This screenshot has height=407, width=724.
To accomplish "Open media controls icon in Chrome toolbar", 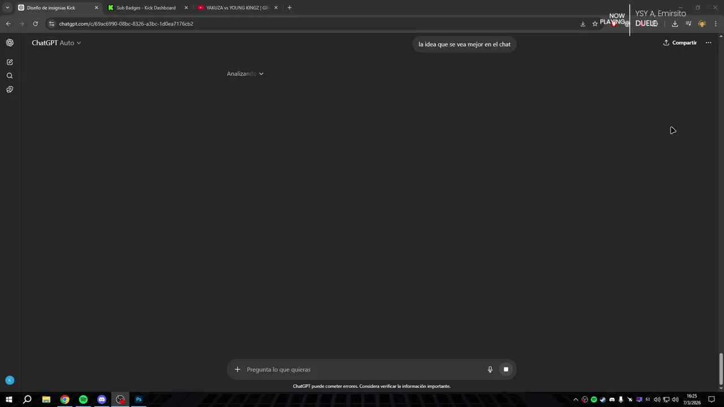I will click(688, 24).
